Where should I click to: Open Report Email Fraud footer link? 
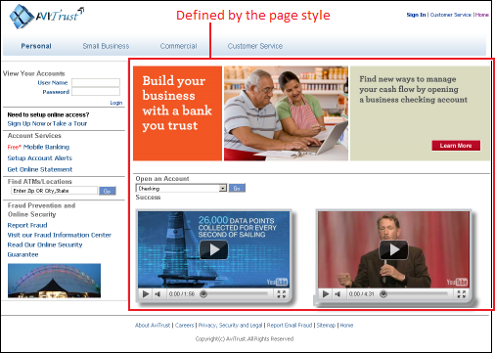pos(290,326)
